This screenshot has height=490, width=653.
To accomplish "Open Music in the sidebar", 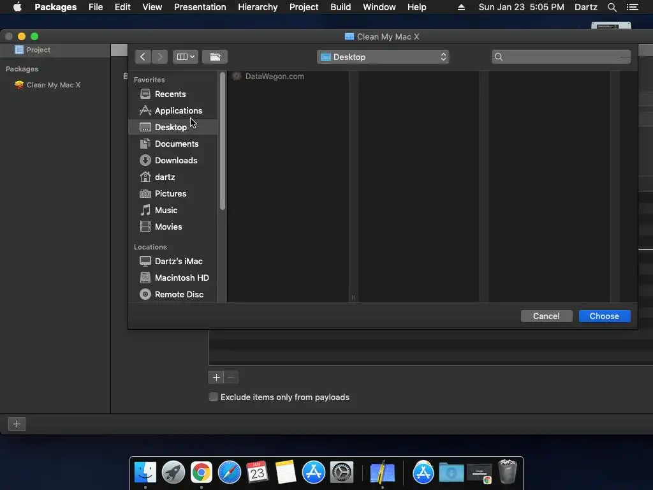I will pos(172,211).
